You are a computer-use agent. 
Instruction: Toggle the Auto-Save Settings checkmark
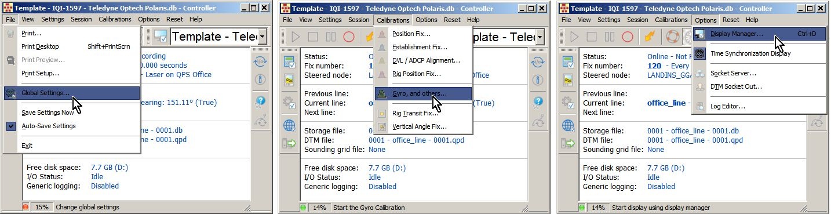(x=11, y=126)
